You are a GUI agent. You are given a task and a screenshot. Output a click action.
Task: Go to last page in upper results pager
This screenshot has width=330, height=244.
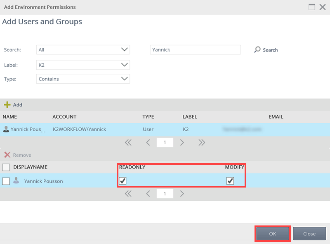click(202, 143)
